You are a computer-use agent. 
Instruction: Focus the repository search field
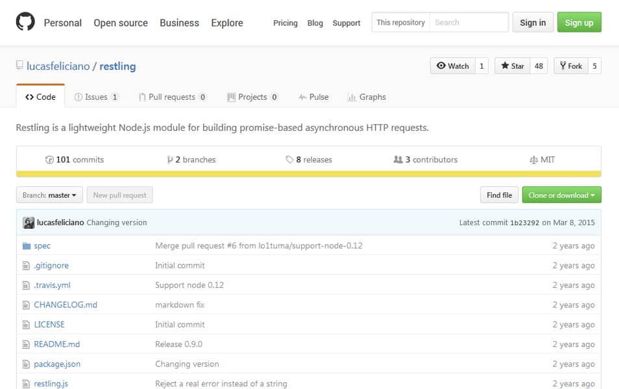[x=468, y=22]
